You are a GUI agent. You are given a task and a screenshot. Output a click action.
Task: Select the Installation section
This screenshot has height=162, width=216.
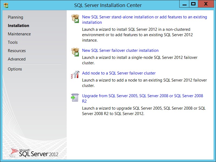[18, 26]
